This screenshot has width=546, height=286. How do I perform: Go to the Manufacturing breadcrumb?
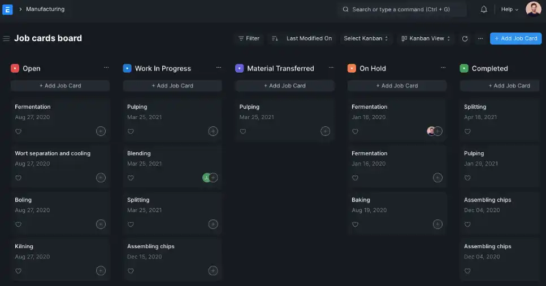pos(45,10)
